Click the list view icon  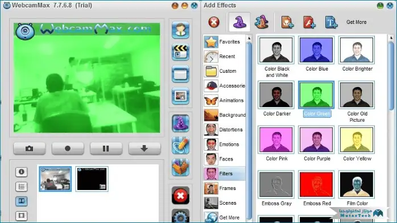[22, 187]
